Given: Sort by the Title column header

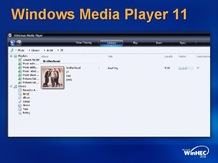Looking at the screenshot, I should pos(110,56).
